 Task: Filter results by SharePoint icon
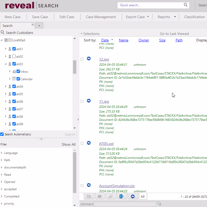click(122, 196)
